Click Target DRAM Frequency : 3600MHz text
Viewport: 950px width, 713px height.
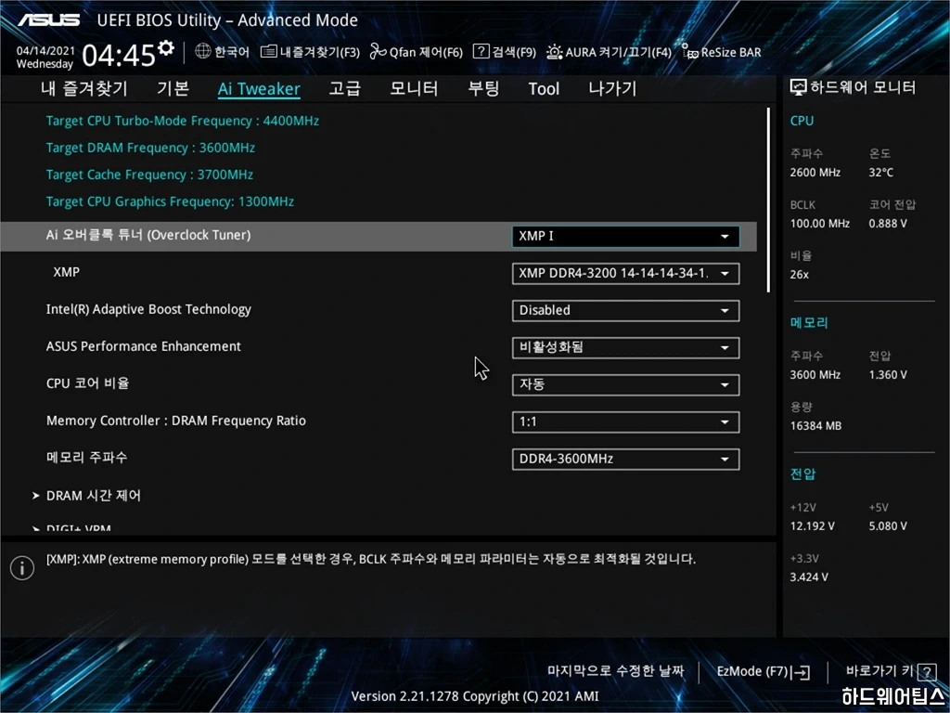coord(150,148)
